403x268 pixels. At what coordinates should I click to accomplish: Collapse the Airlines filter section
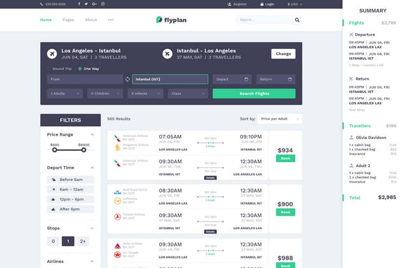point(92,262)
